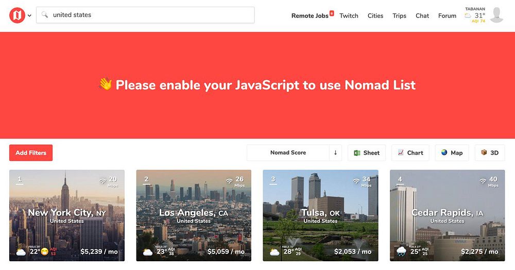Click the 22° temperature on New York card
The image size is (515, 270).
click(x=35, y=251)
